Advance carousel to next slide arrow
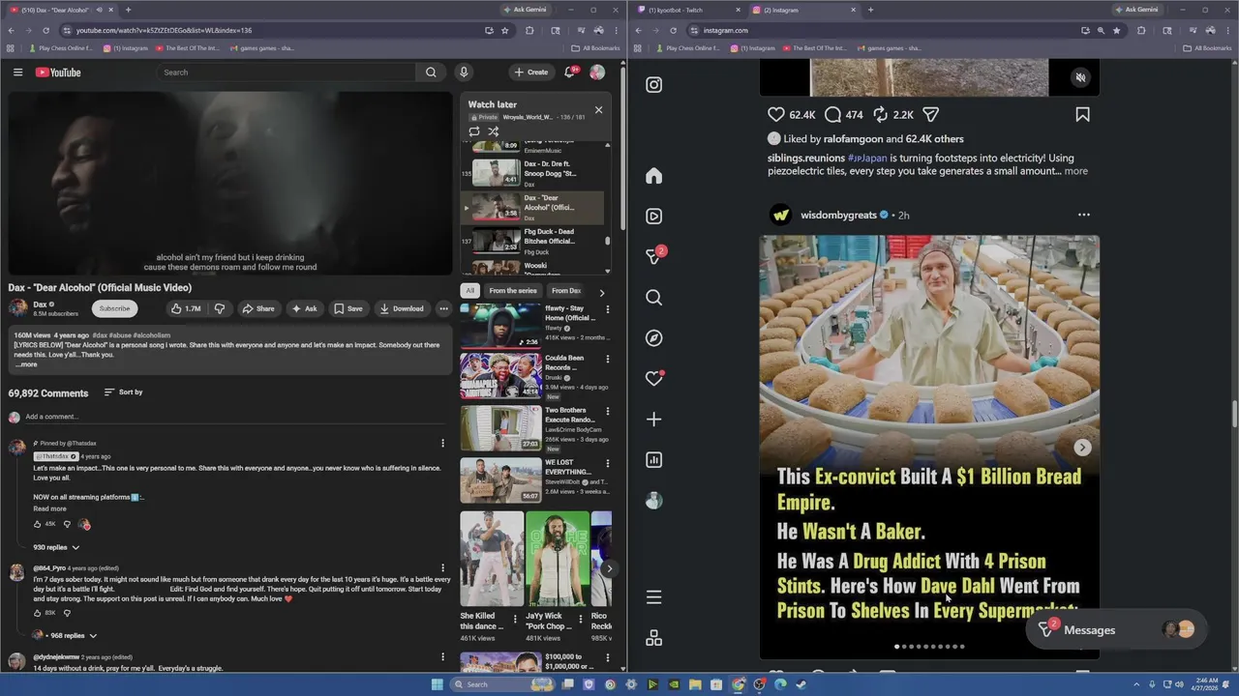This screenshot has width=1239, height=696. (1082, 448)
